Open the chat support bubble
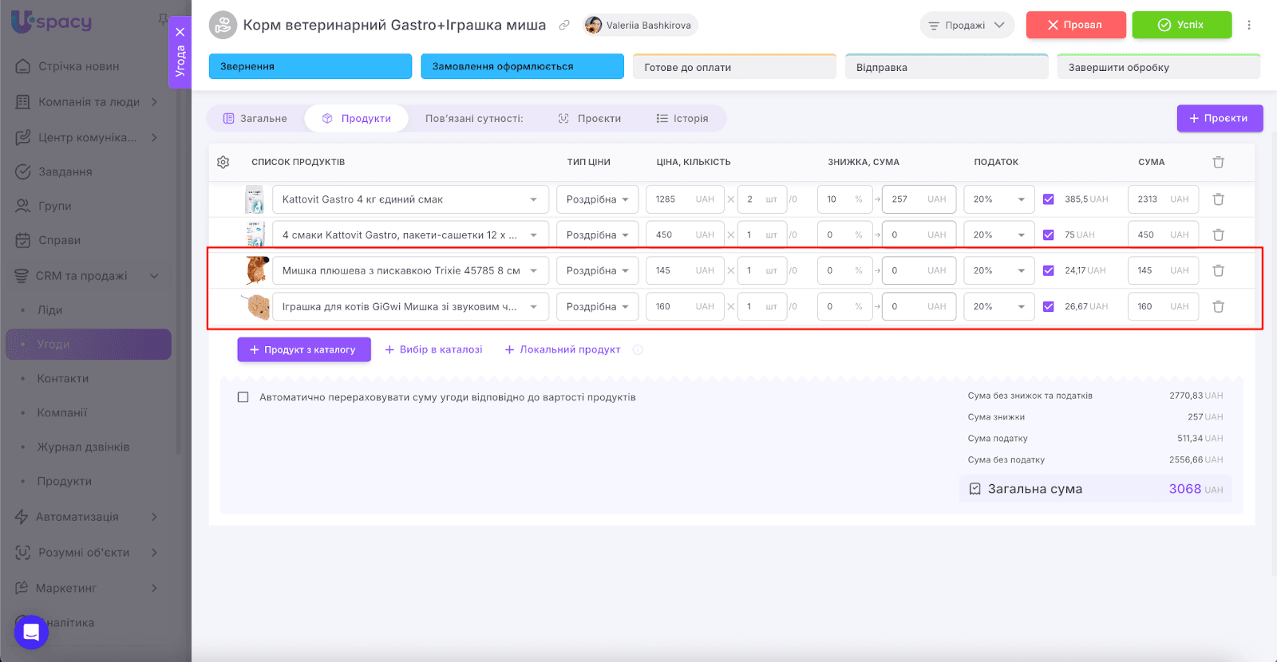 31,632
